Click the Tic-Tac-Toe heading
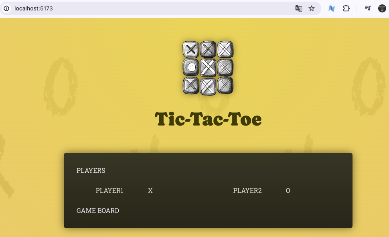 208,119
